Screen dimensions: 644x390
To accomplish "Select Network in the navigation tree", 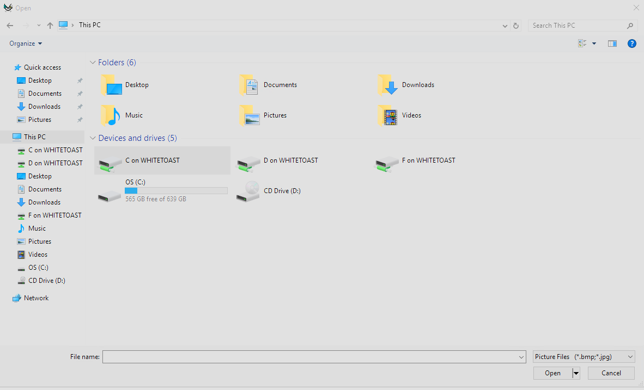I will [x=36, y=298].
